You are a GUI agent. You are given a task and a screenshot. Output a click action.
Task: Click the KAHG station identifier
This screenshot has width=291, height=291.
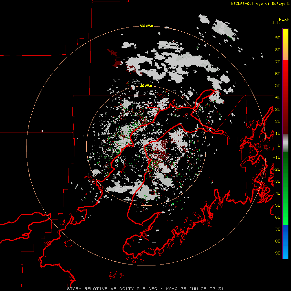coord(172,289)
